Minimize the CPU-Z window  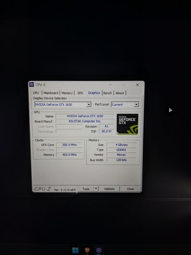click(x=110, y=85)
